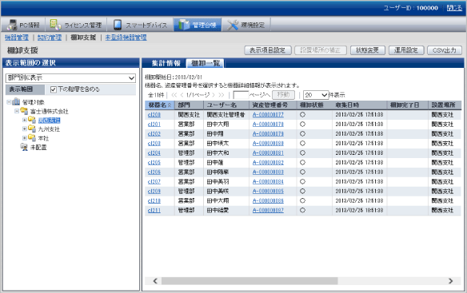Click the CSV出力 button
Image resolution: width=467 pixels, height=293 pixels.
(x=445, y=50)
